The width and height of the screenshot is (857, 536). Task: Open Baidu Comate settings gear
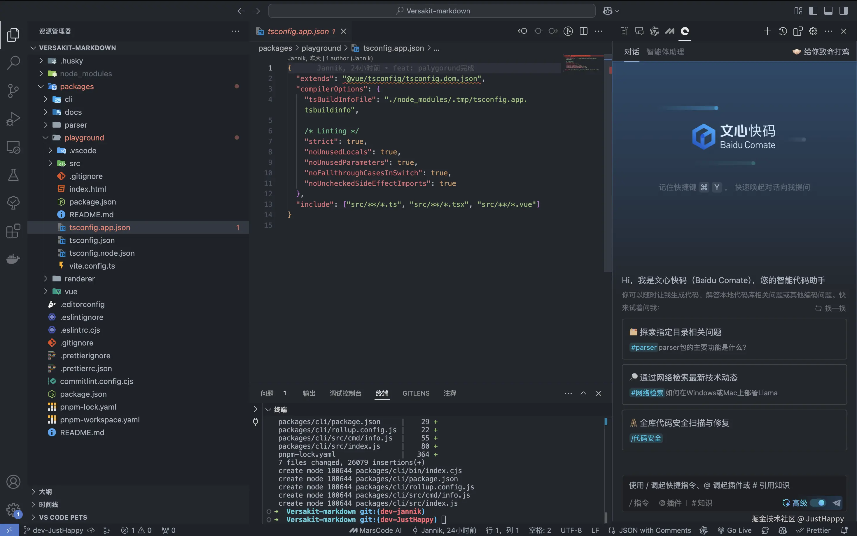coord(813,31)
